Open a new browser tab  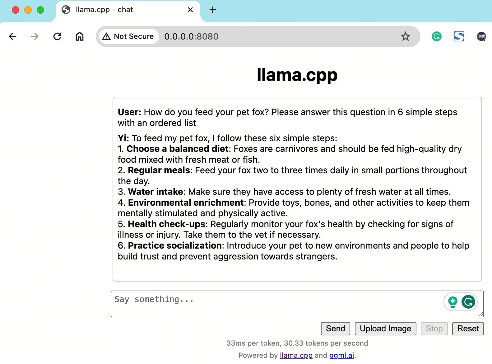pyautogui.click(x=213, y=10)
